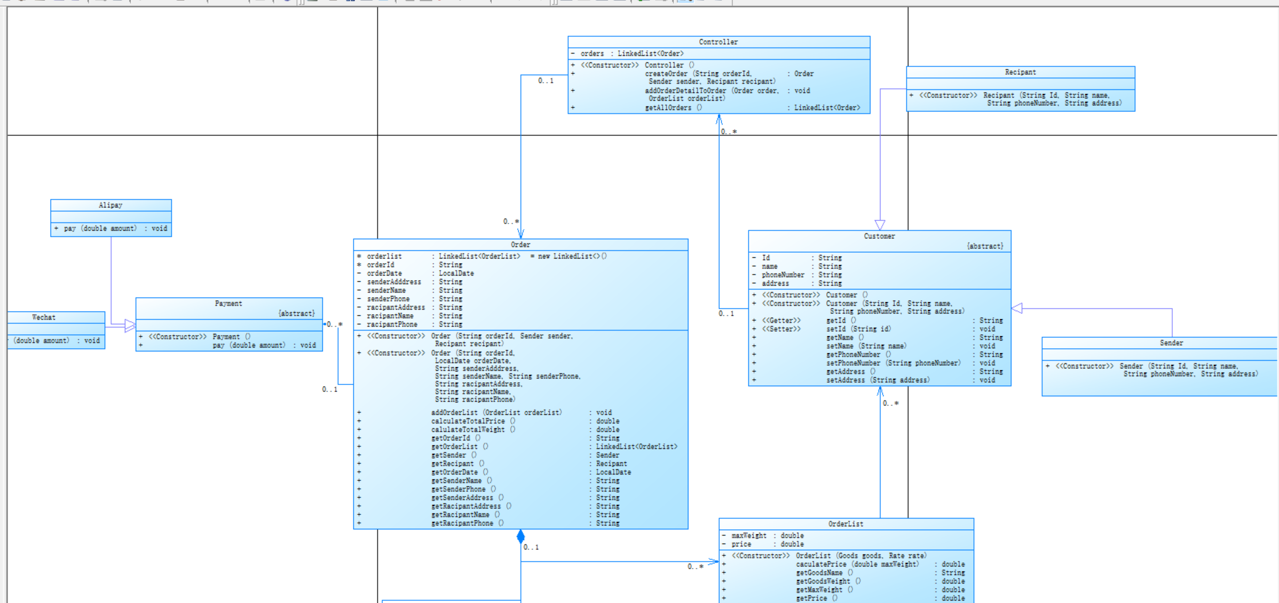Click the Sender class title
This screenshot has height=603, width=1279.
1171,343
